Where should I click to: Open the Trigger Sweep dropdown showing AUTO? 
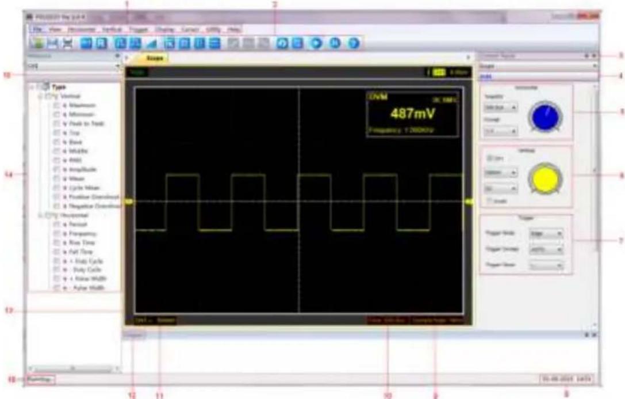[546, 250]
